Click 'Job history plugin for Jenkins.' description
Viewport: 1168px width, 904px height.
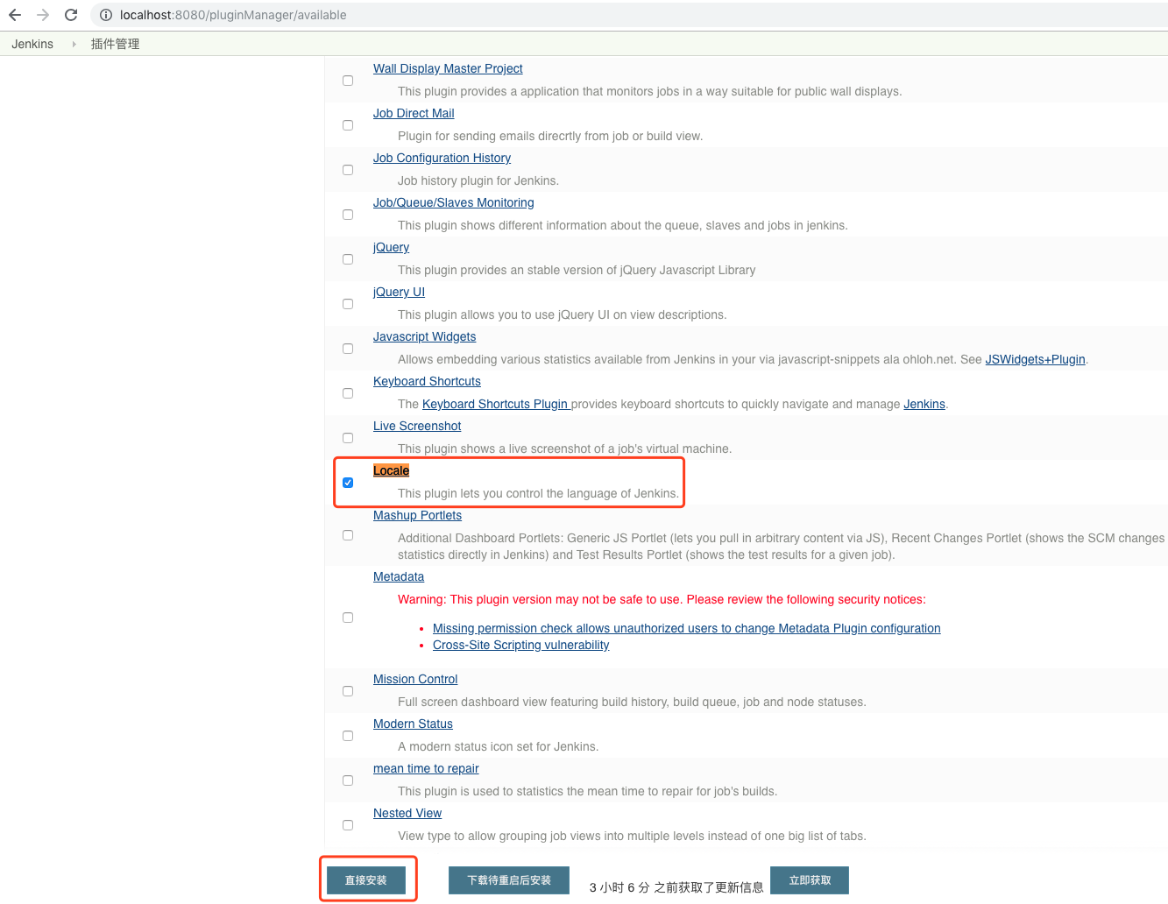(478, 180)
